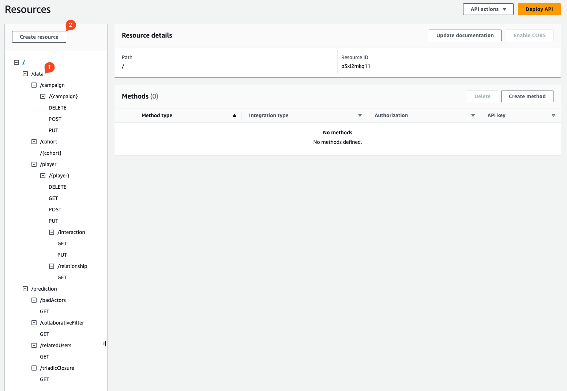Select the /interaction resource
The image size is (567, 391).
pos(71,232)
